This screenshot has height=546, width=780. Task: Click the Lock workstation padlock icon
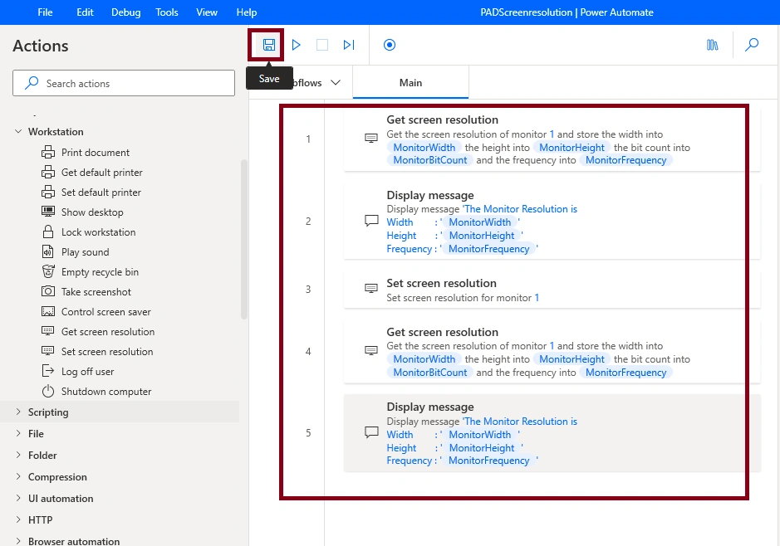(x=47, y=232)
